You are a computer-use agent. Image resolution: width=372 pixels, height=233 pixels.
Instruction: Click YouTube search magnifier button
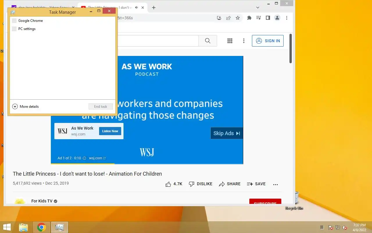click(x=208, y=41)
